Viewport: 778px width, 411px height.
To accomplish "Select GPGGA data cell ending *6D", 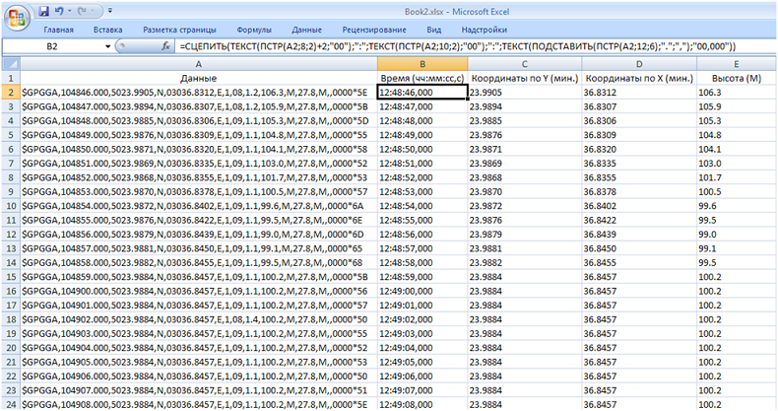I will (x=199, y=235).
